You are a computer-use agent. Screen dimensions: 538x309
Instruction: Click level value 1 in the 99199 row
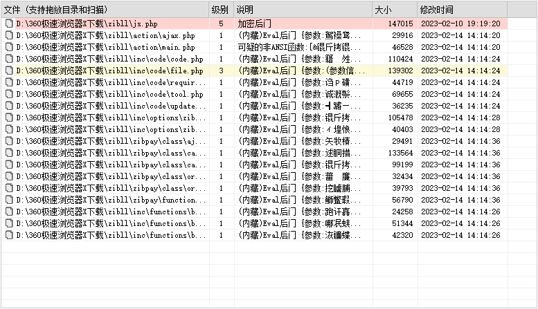(x=222, y=165)
